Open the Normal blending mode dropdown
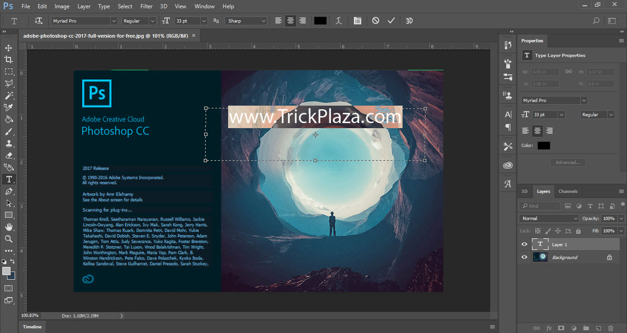 coord(549,218)
